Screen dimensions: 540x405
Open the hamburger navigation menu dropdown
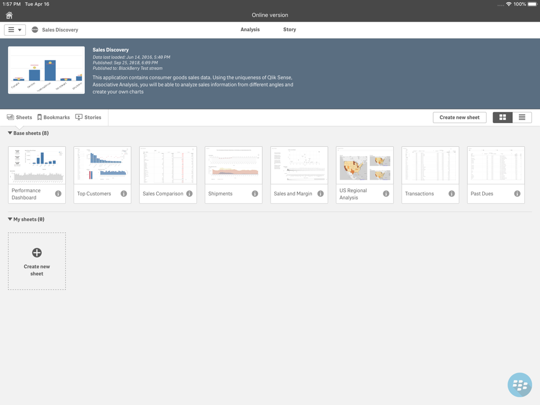coord(15,30)
